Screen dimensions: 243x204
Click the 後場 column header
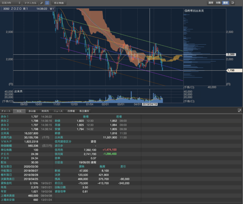86,117
